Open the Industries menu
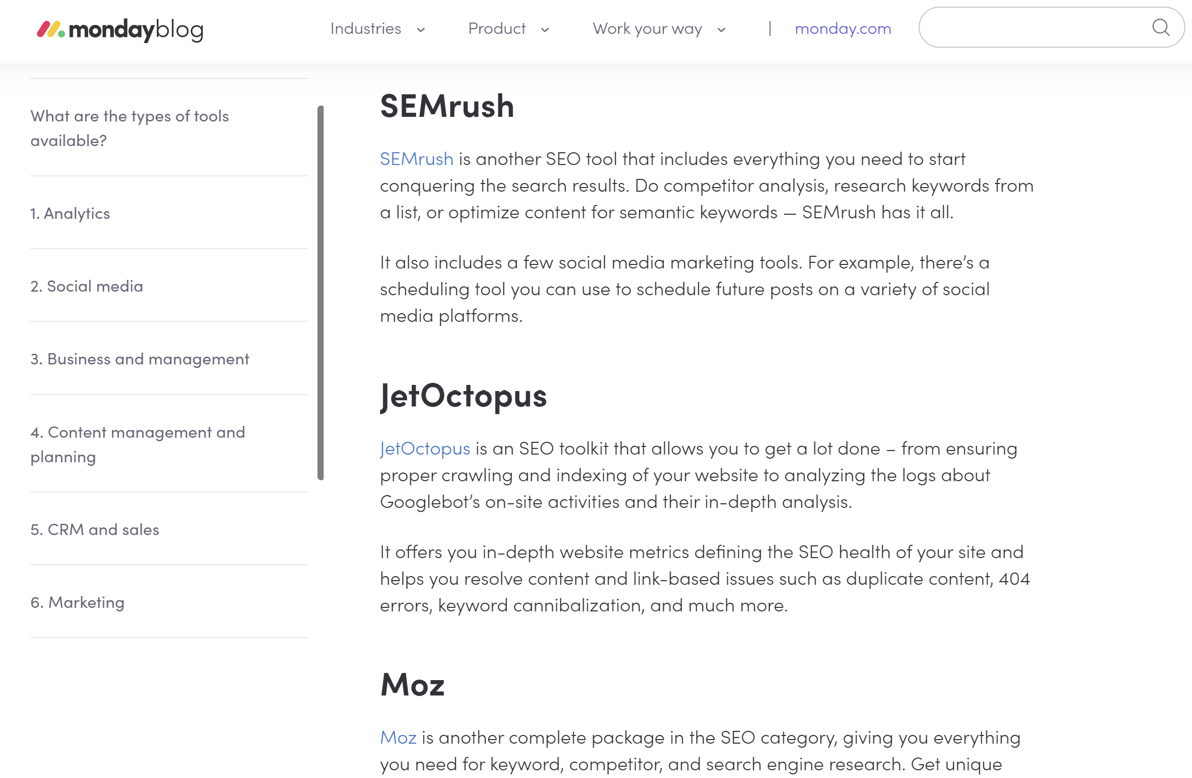Viewport: 1192px width, 778px height. [365, 29]
